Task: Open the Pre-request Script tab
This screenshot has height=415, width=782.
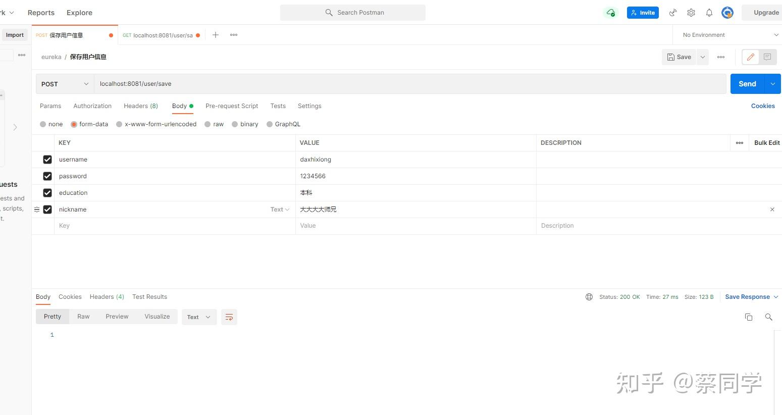Action: [232, 106]
